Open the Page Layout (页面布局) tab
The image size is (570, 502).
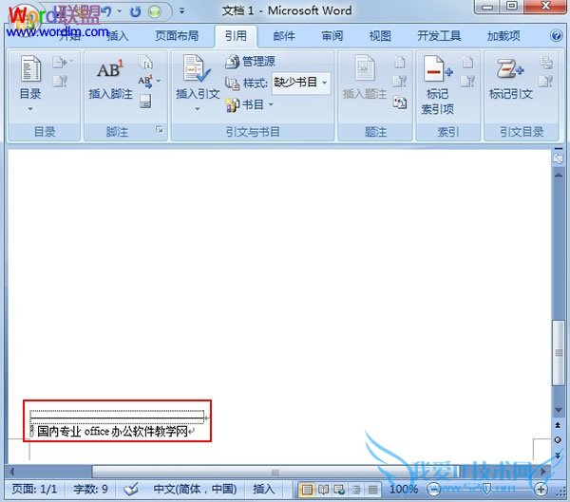177,36
